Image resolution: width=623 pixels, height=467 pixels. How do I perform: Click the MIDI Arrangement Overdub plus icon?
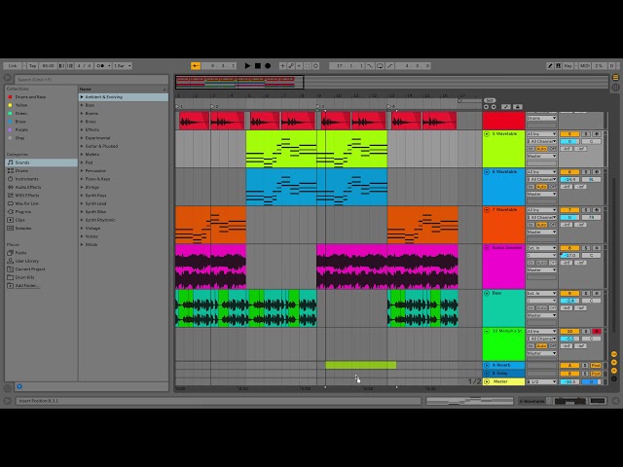click(x=282, y=66)
